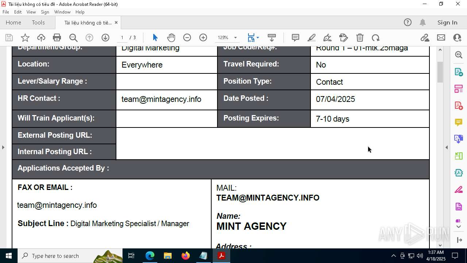
Task: Click the vertical scrollbar thumb
Action: [x=440, y=72]
